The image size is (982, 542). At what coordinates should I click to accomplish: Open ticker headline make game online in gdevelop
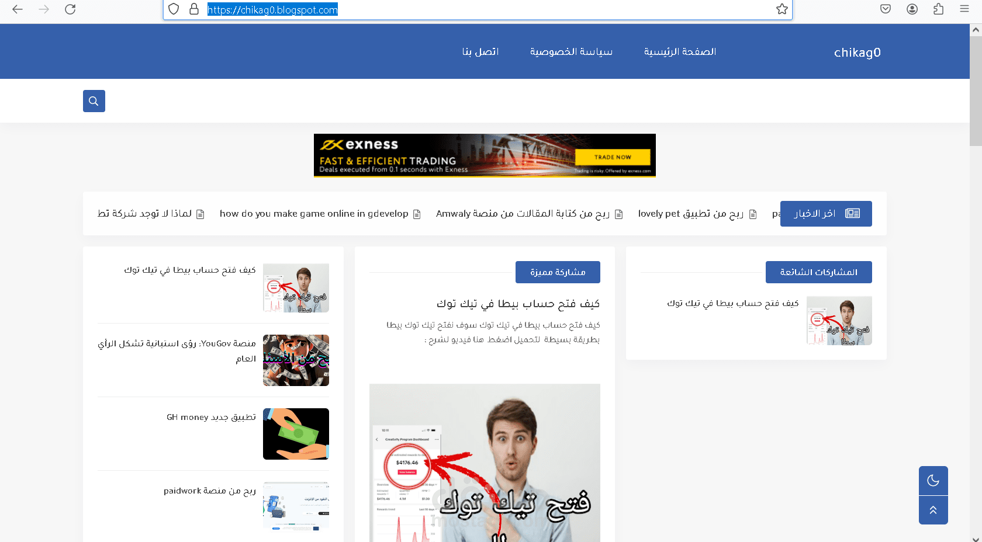(314, 214)
